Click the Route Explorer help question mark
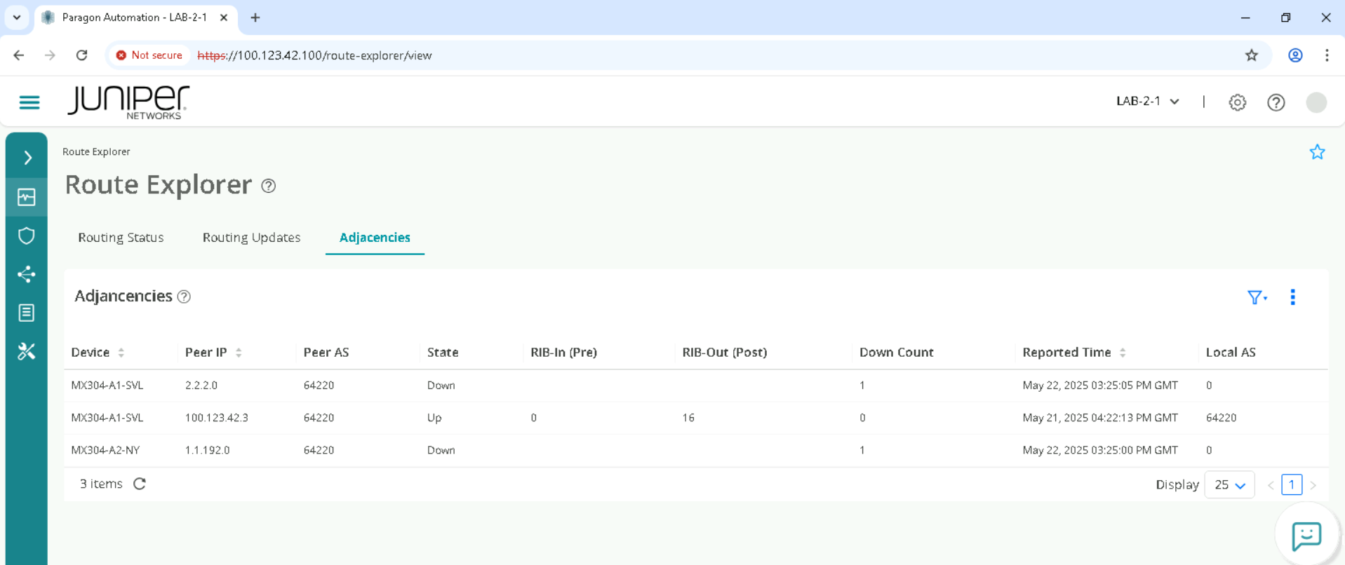Image resolution: width=1345 pixels, height=565 pixels. coord(268,186)
